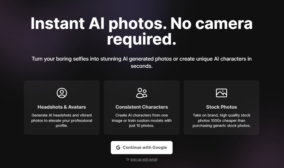Click the Consistent Characters people icon
The height and width of the screenshot is (168, 284).
[142, 93]
